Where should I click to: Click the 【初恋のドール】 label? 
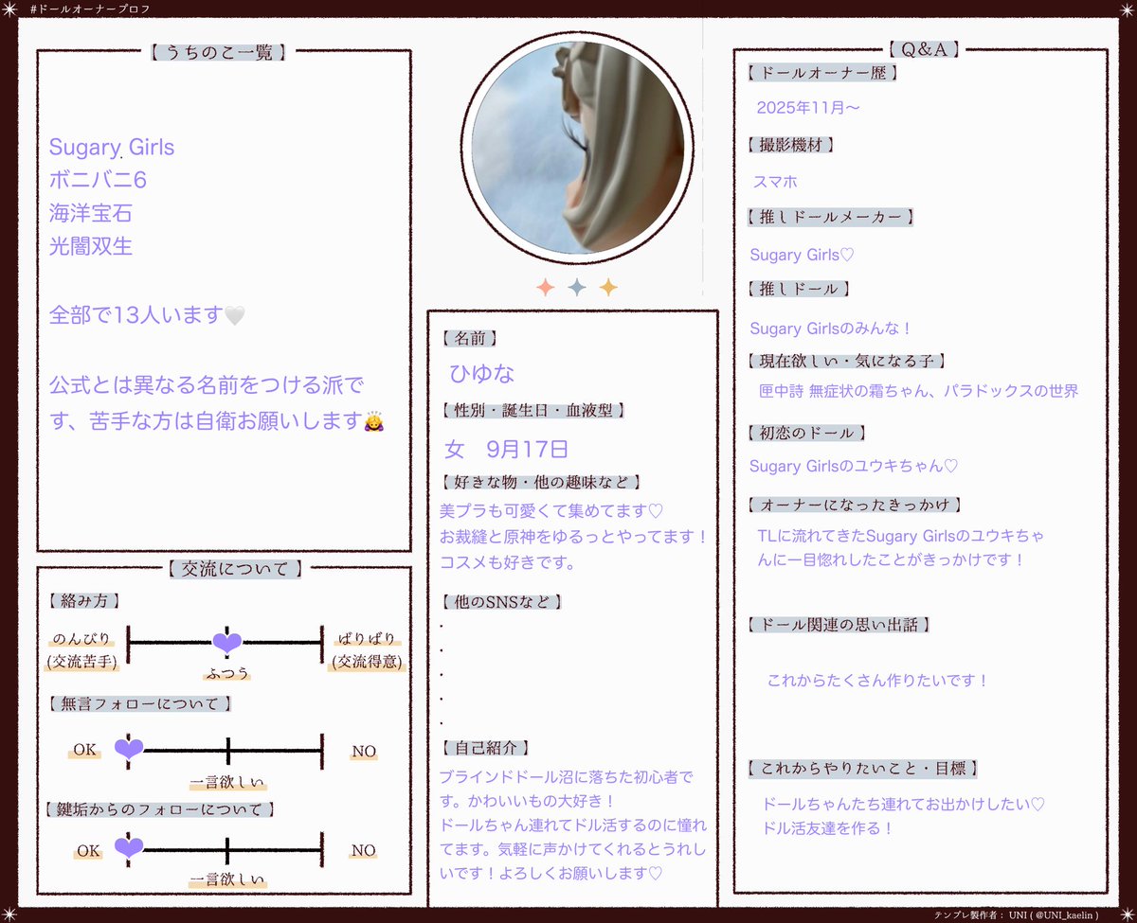coord(807,433)
